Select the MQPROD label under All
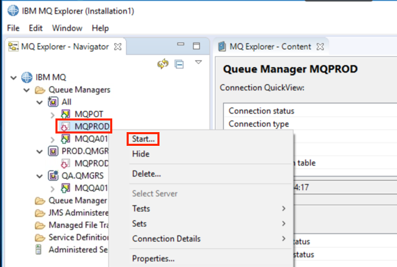This screenshot has height=267, width=397. tap(92, 127)
